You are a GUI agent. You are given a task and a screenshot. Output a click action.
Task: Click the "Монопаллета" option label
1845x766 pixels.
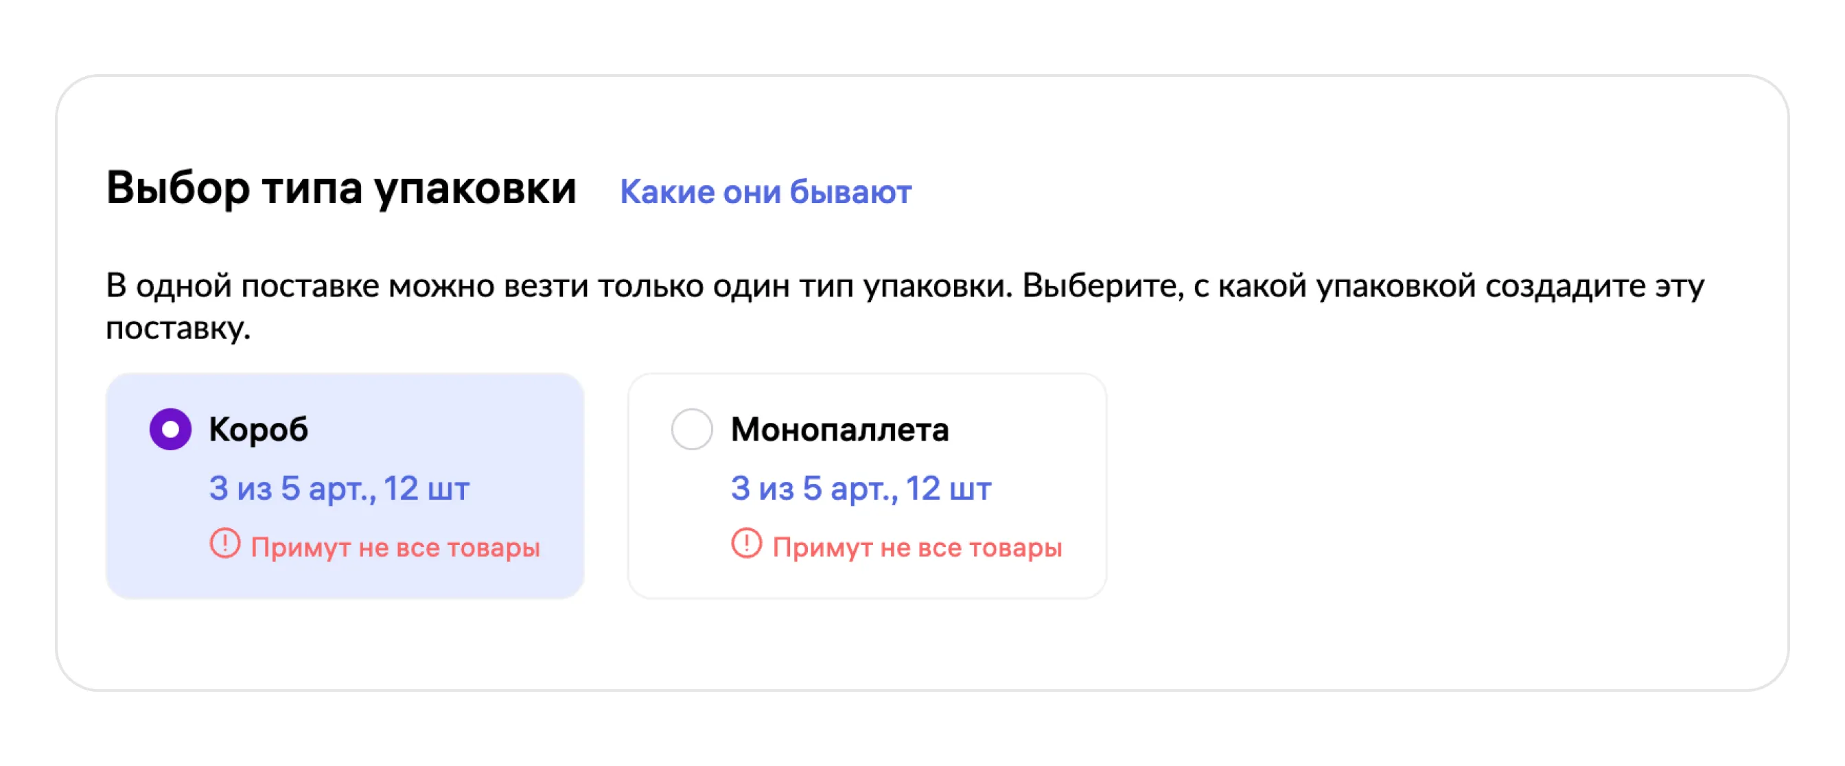click(x=839, y=430)
